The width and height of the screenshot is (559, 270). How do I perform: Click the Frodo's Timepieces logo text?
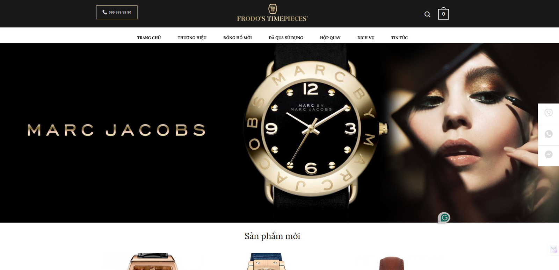(x=272, y=19)
